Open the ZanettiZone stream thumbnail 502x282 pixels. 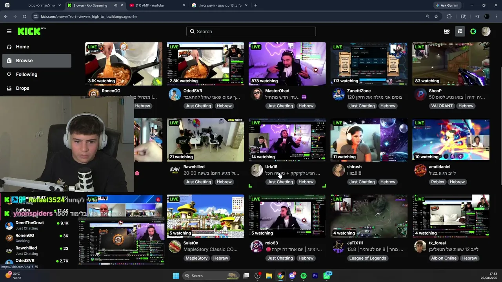tap(369, 64)
